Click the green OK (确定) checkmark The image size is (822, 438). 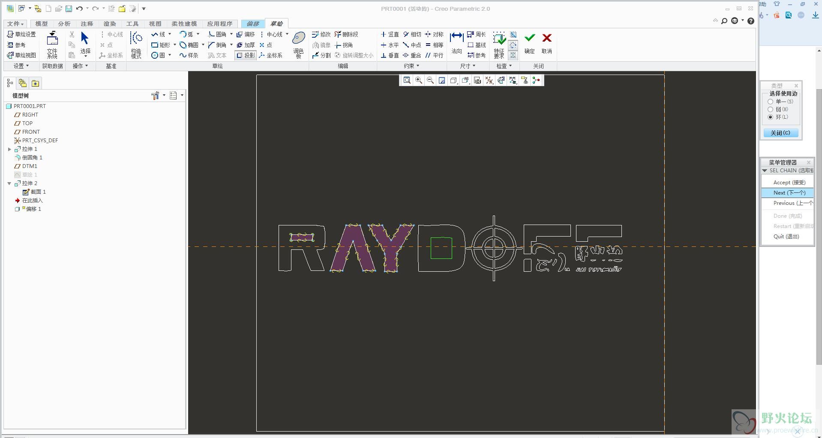(x=530, y=43)
